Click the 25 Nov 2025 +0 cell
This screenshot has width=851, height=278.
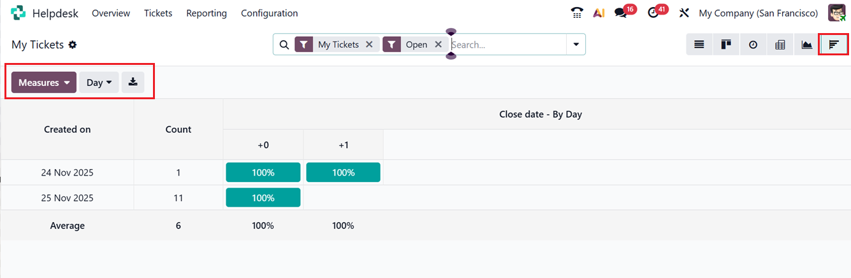point(263,198)
